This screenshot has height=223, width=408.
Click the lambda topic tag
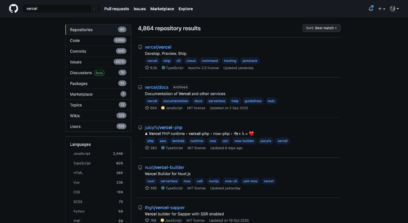pos(178,141)
